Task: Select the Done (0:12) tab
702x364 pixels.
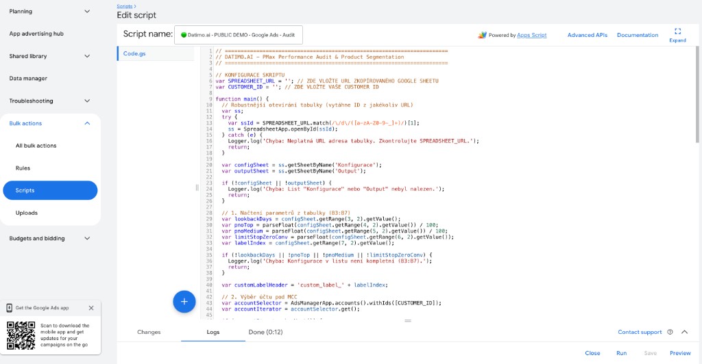Action: pos(265,332)
